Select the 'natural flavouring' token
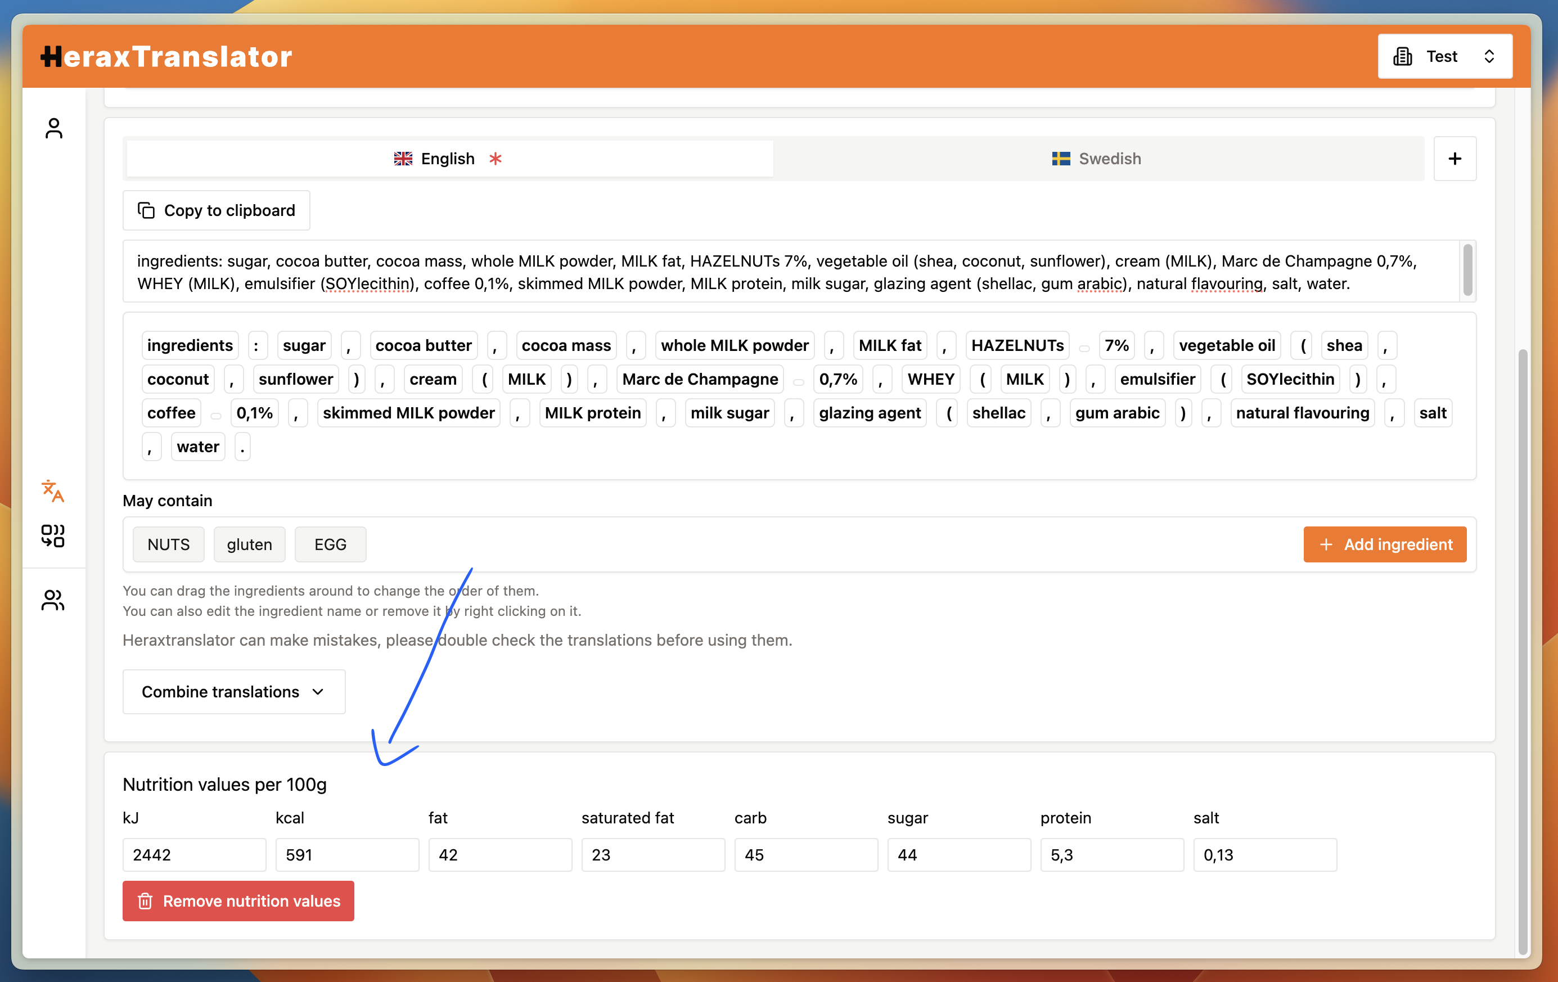Image resolution: width=1558 pixels, height=982 pixels. pos(1303,413)
